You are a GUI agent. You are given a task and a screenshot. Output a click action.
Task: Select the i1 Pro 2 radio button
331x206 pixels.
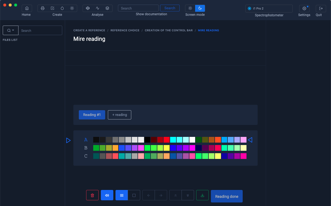tap(249, 8)
